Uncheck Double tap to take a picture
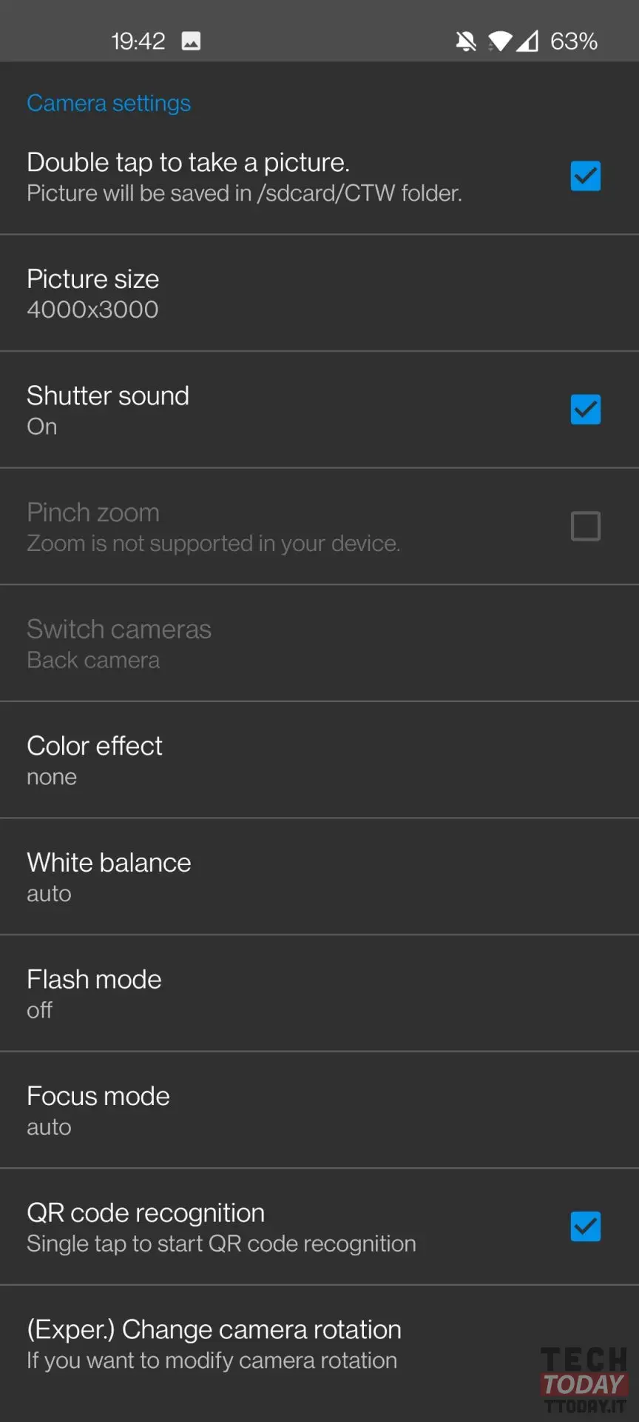 [x=585, y=176]
